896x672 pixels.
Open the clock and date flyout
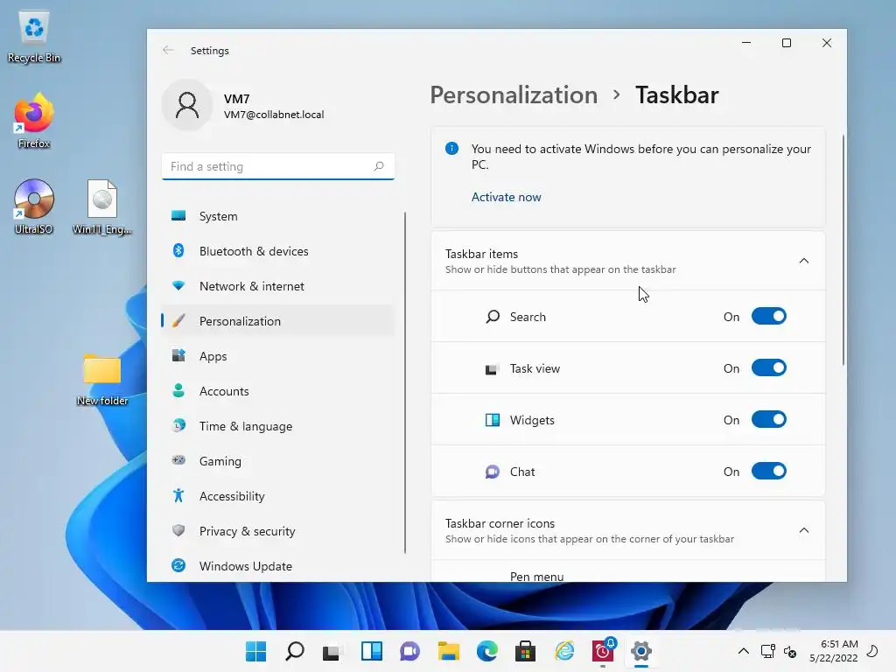834,651
